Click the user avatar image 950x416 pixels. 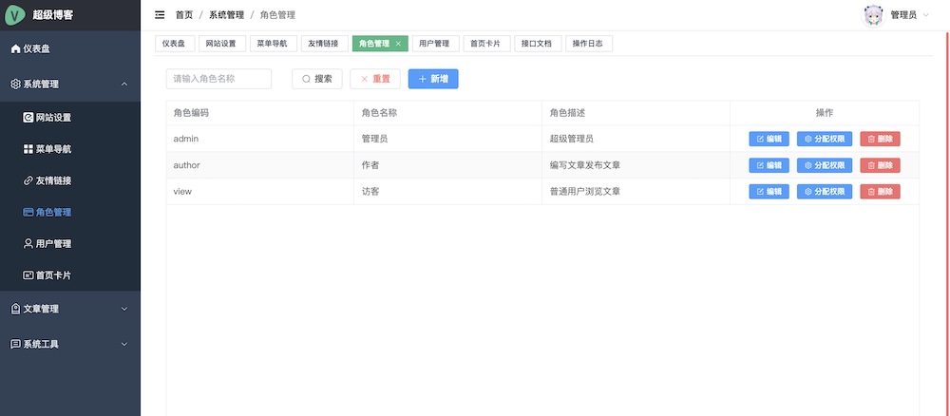click(873, 16)
